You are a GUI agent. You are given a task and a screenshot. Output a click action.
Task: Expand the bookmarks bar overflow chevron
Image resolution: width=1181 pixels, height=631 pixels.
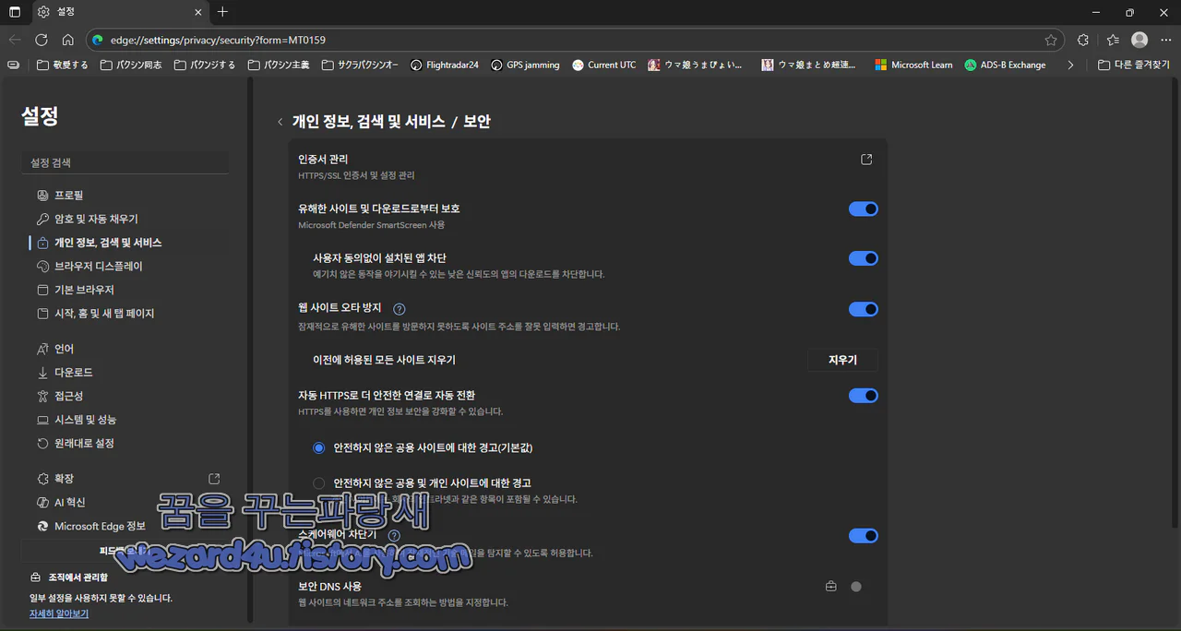tap(1070, 65)
